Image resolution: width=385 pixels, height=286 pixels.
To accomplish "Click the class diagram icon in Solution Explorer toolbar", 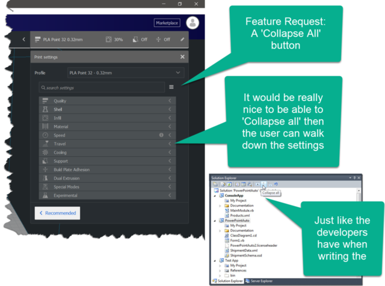I will pos(250,184).
